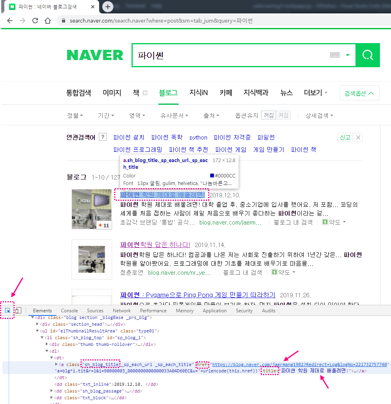This screenshot has width=391, height=404.
Task: Click related search 파이썬 자격증
Action: coord(232,137)
